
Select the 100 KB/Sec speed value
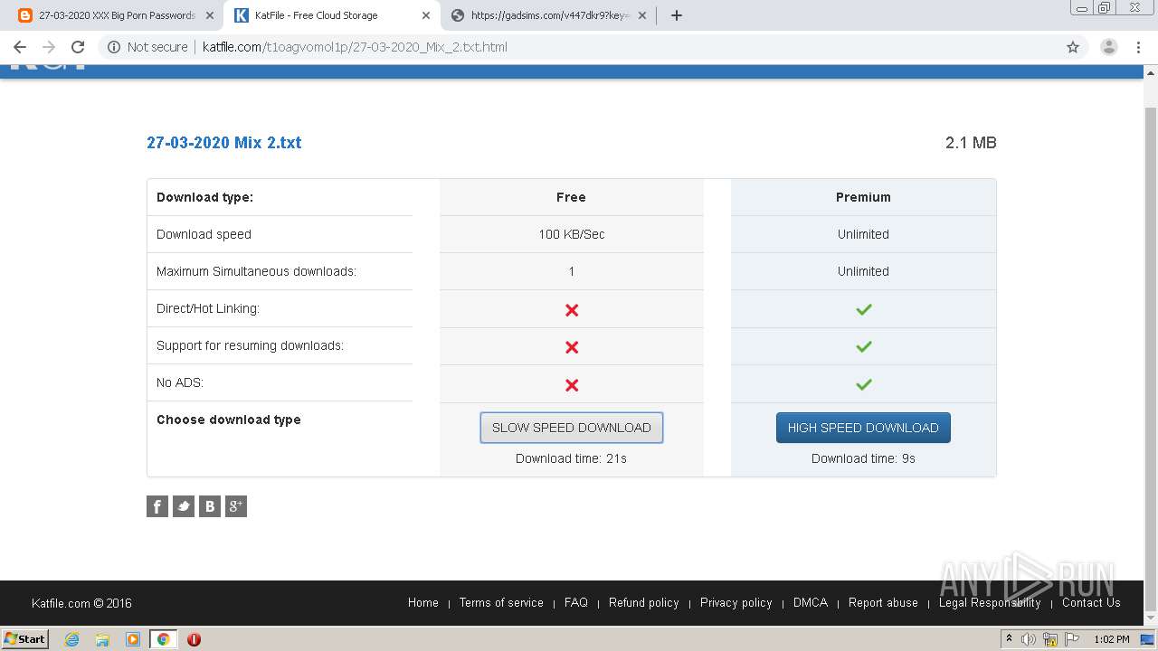tap(572, 234)
